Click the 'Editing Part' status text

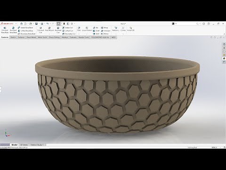[192, 147]
